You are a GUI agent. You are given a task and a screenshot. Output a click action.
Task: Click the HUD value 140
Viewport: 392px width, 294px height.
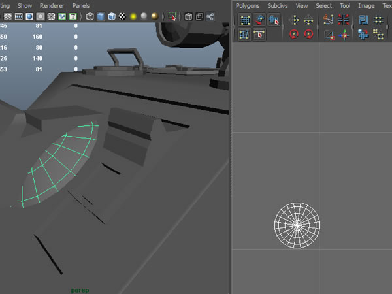coord(37,59)
